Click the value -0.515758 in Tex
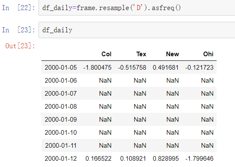The height and width of the screenshot is (167, 235). (132, 68)
